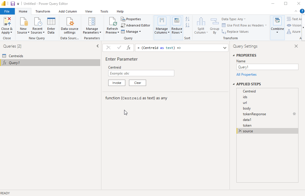Open tokenResponse step settings gear
Screen dimensions: 305x196
point(294,114)
